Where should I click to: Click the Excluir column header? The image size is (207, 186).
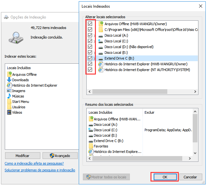click(149, 112)
